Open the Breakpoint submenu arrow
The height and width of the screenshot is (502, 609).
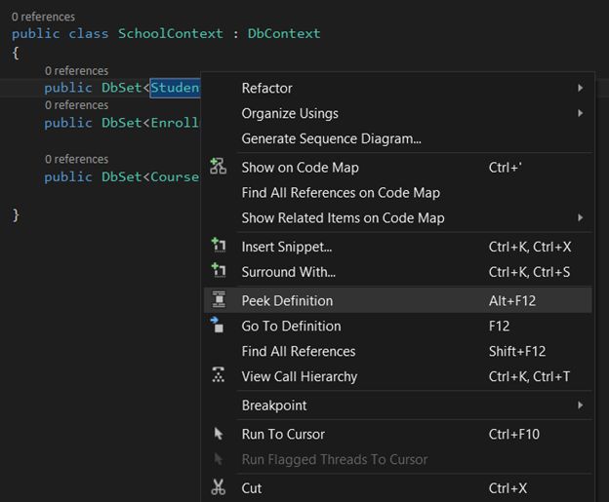(581, 405)
